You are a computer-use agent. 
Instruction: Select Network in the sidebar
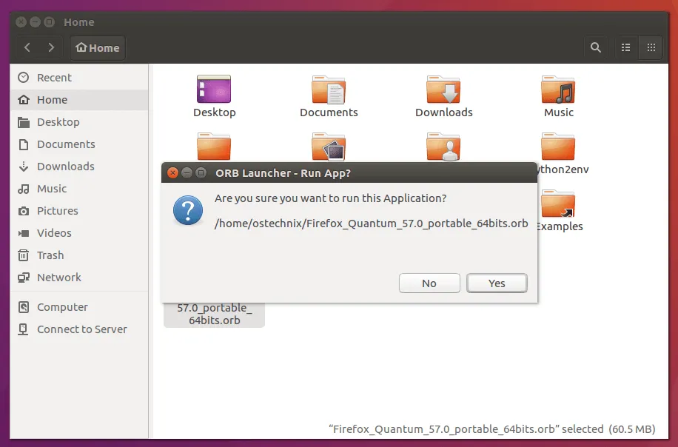[59, 278]
